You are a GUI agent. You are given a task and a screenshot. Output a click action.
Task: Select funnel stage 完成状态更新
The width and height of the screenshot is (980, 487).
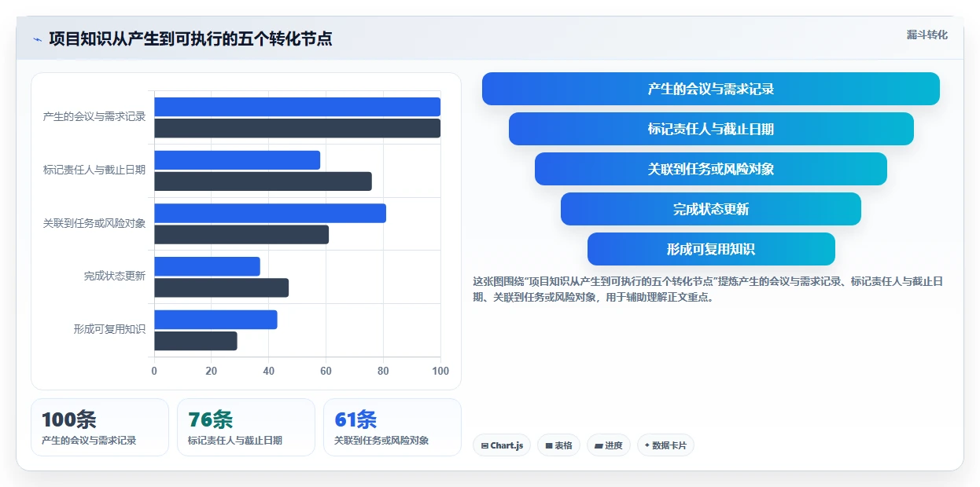coord(711,209)
